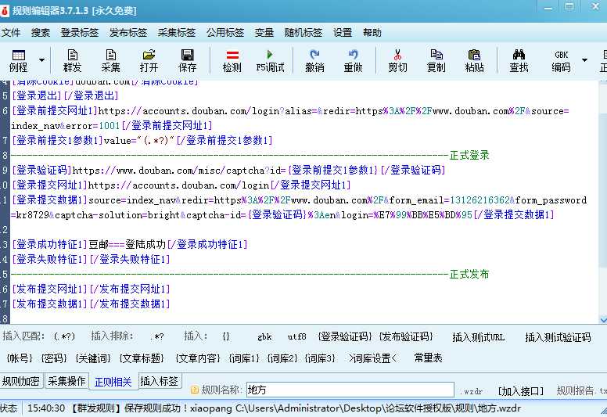Select the 正则相关 tab

coord(113,382)
